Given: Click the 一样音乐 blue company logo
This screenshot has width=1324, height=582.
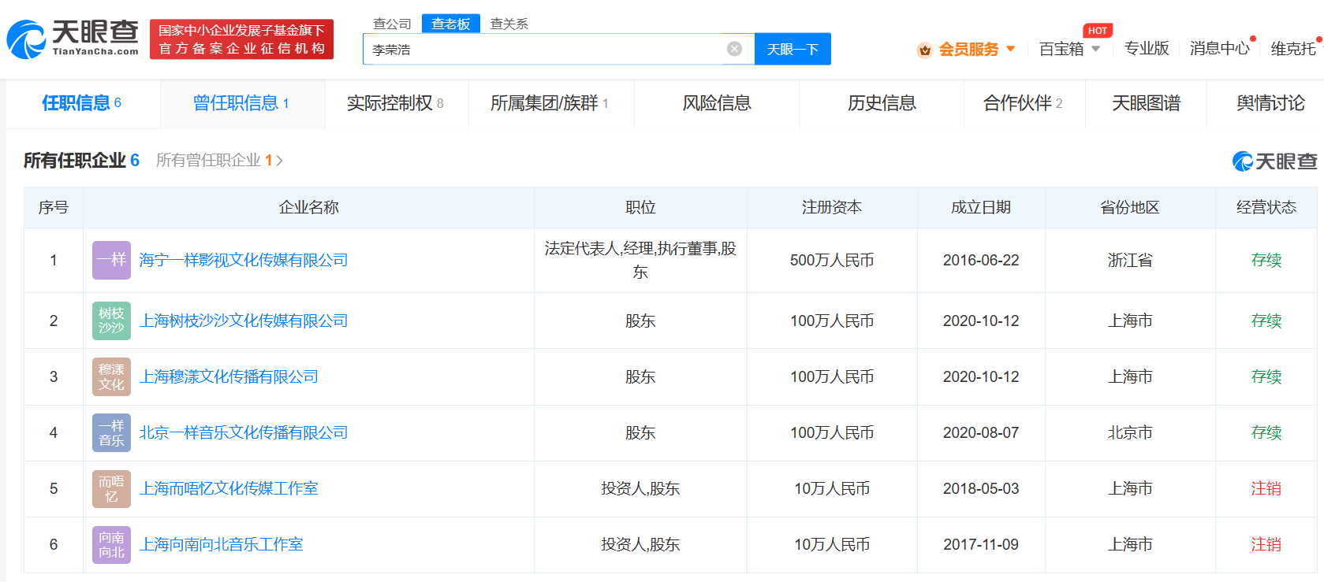Looking at the screenshot, I should [x=111, y=432].
